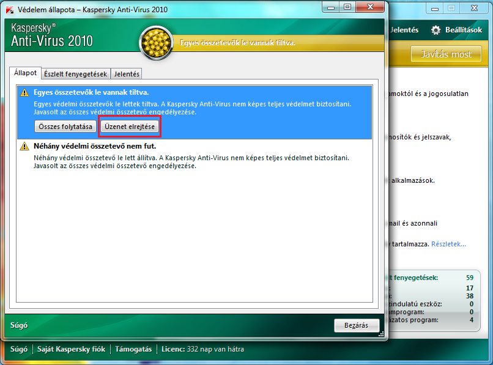Close the Védelem állapota dialog window

[370, 7]
